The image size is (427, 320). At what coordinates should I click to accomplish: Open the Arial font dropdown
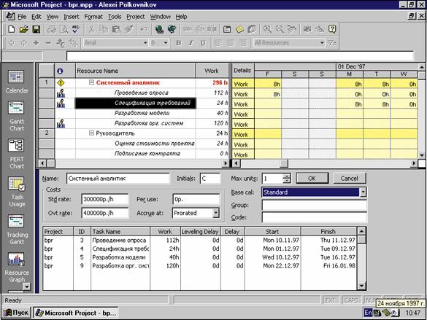pyautogui.click(x=145, y=43)
